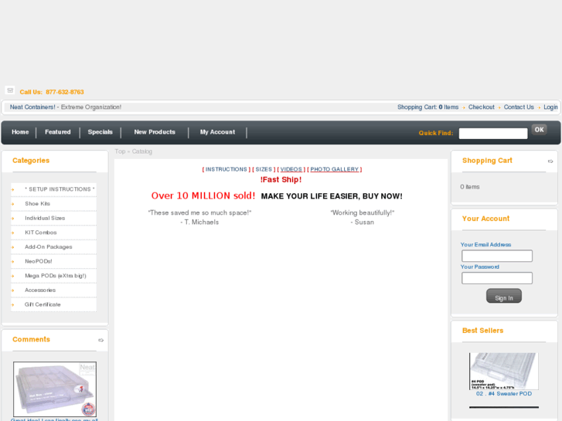Open the #4 Sweater POD best seller thumbnail
The height and width of the screenshot is (421, 562).
coord(503,372)
